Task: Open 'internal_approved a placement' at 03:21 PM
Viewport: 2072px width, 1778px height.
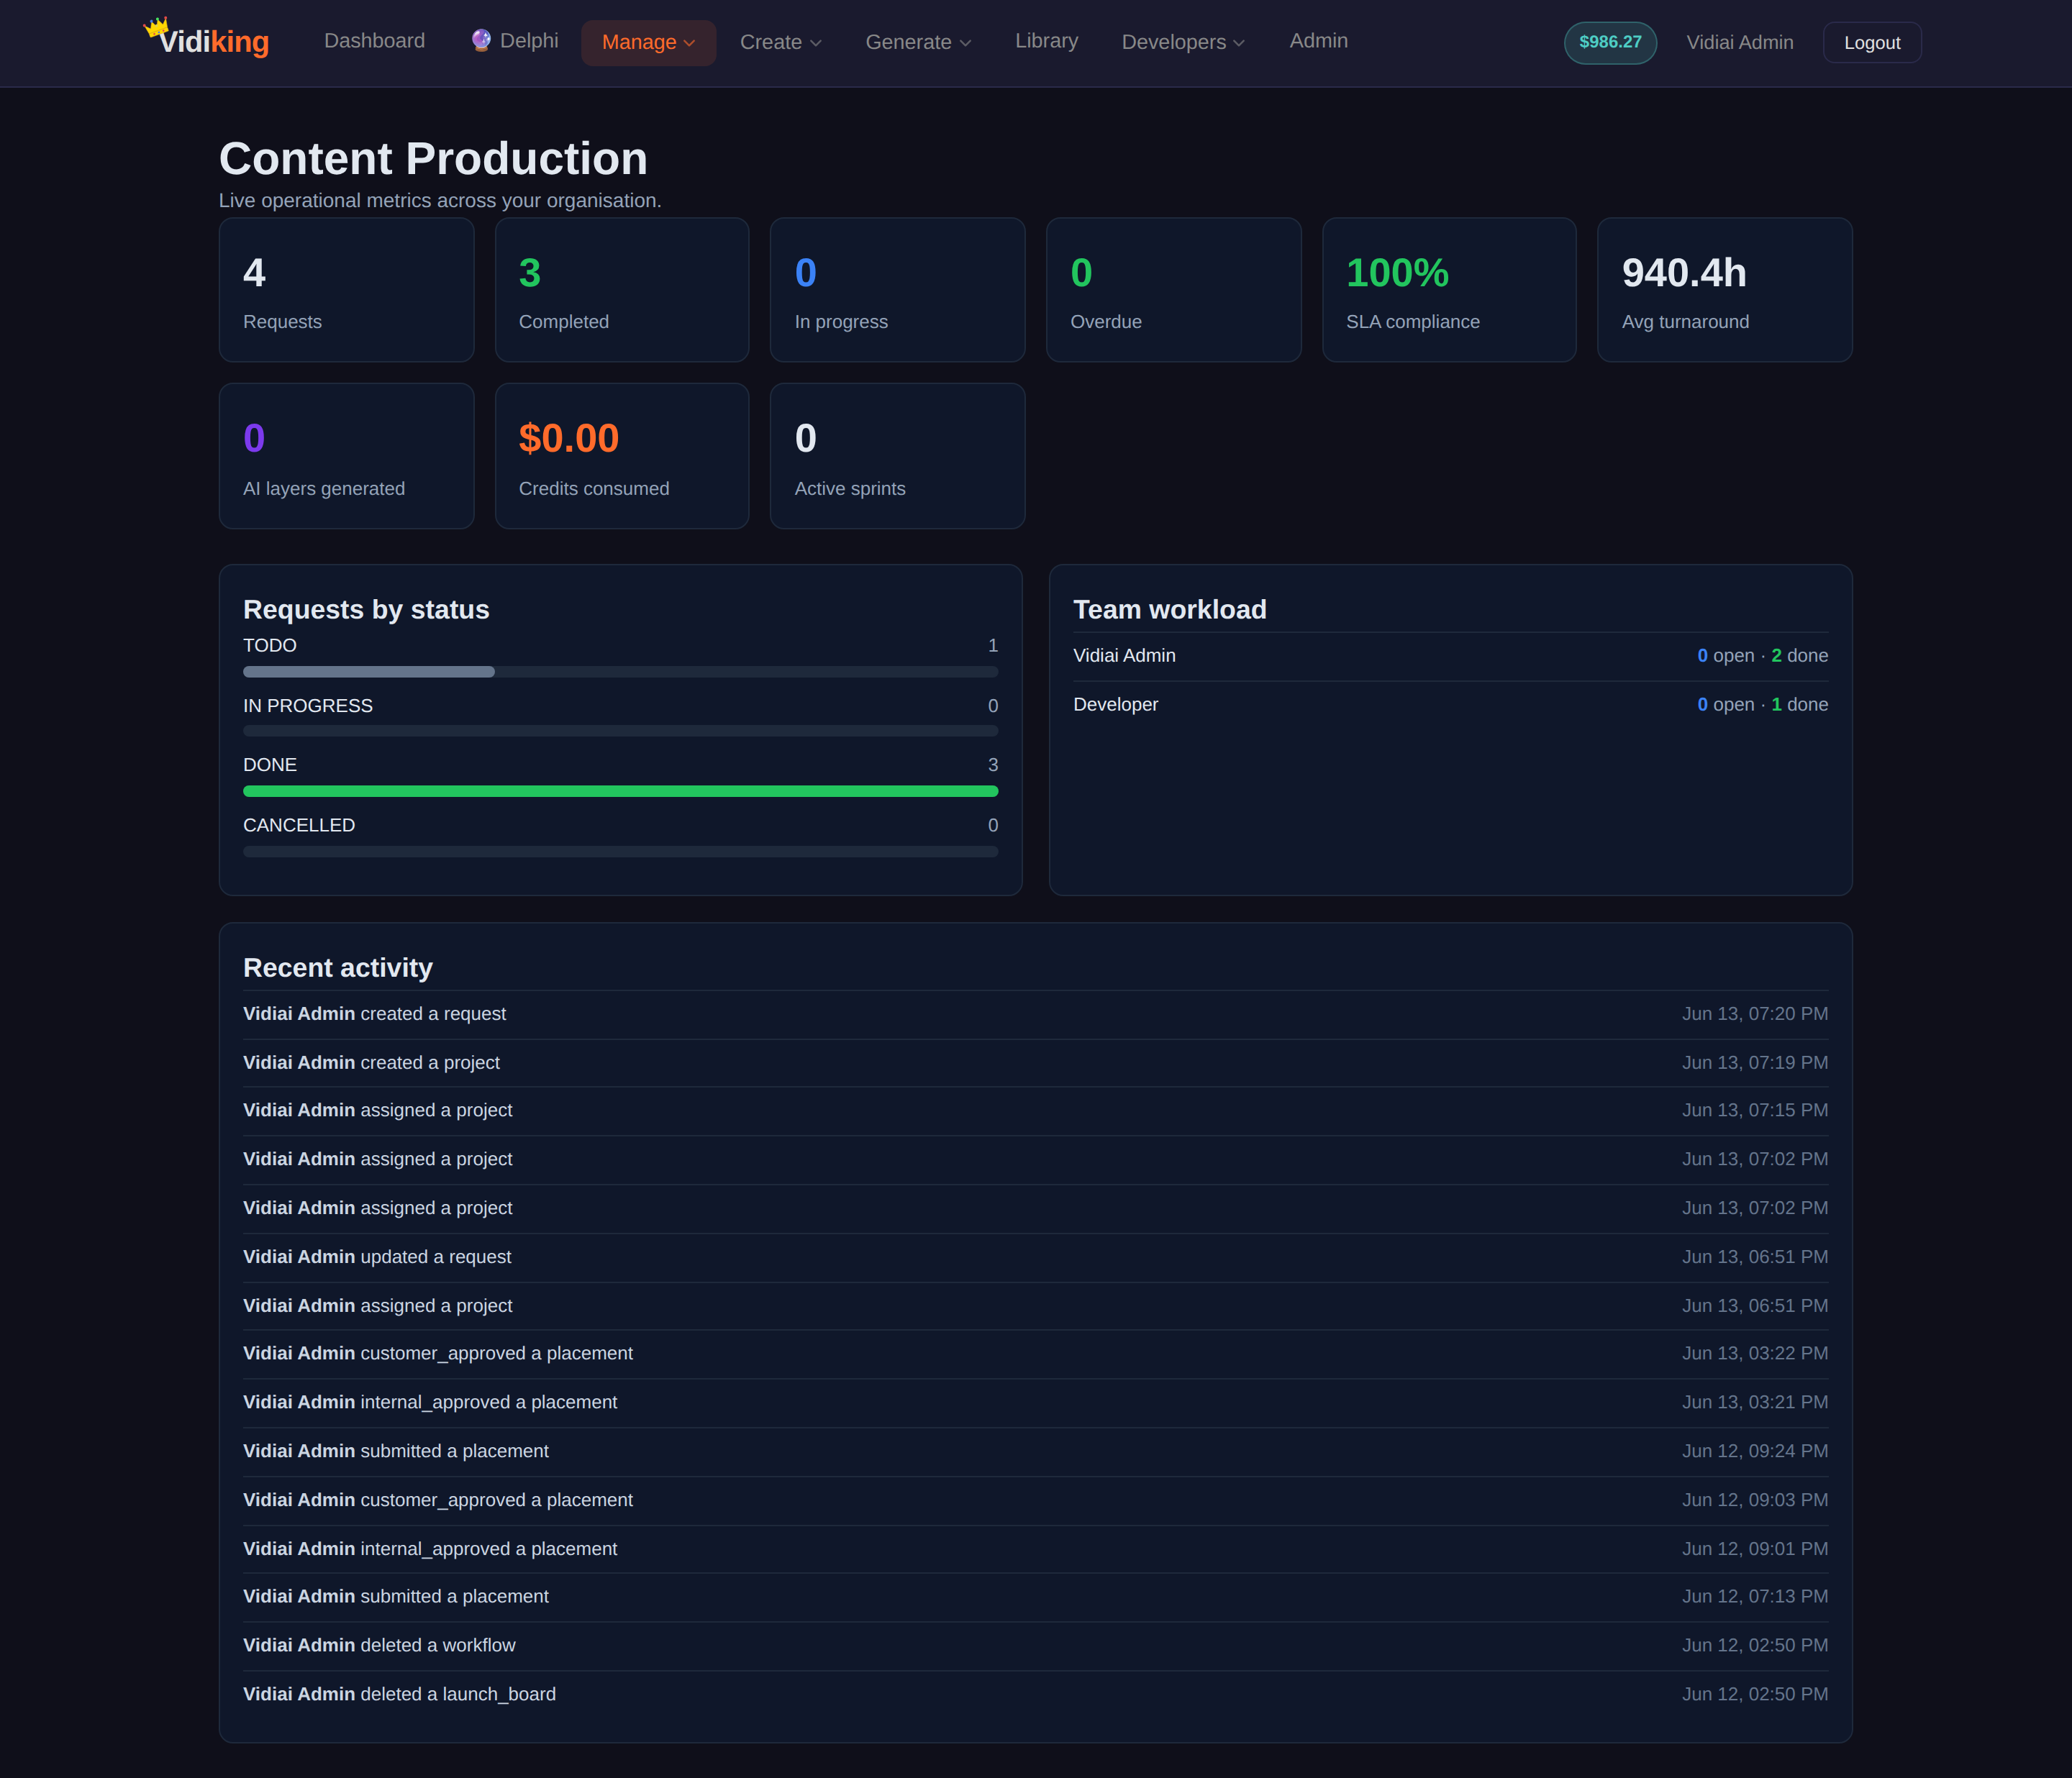Action: click(x=1035, y=1403)
